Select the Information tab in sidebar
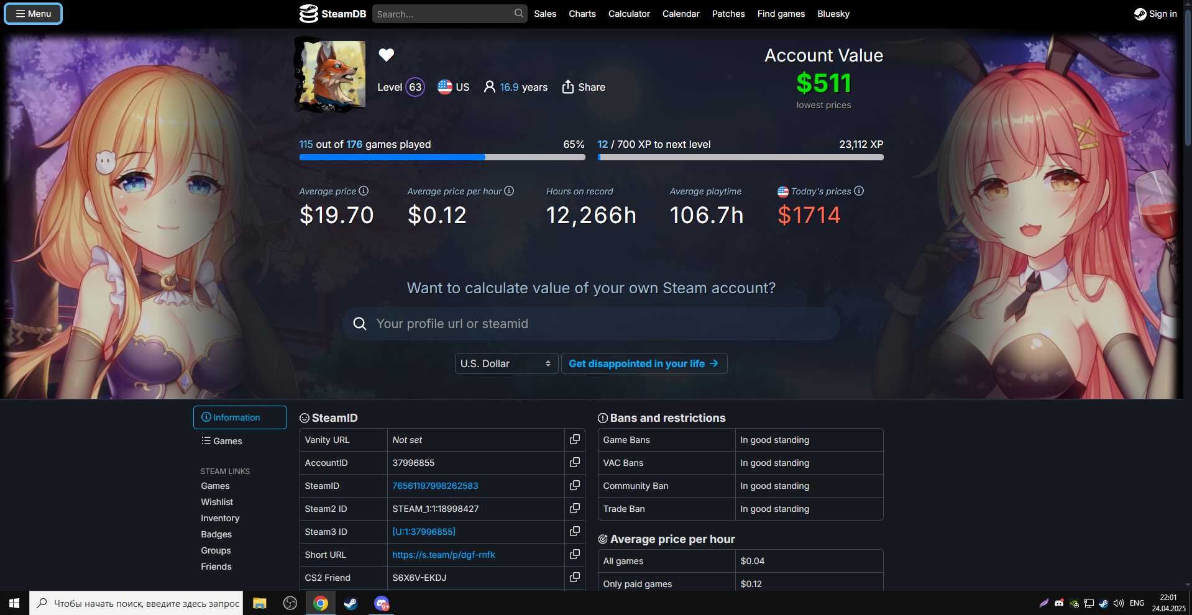The width and height of the screenshot is (1192, 615). click(x=240, y=417)
